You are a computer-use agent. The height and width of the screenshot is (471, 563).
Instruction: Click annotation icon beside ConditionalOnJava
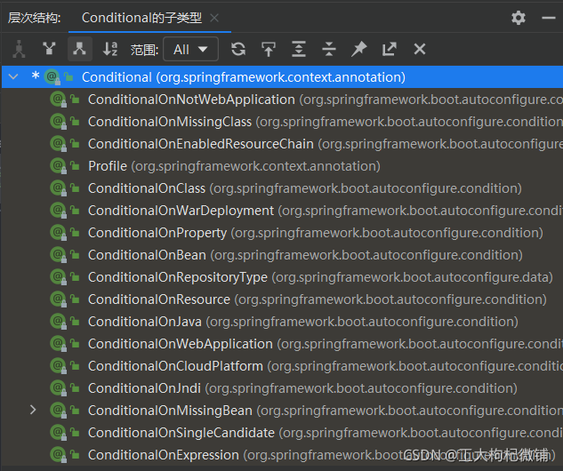[x=58, y=322]
